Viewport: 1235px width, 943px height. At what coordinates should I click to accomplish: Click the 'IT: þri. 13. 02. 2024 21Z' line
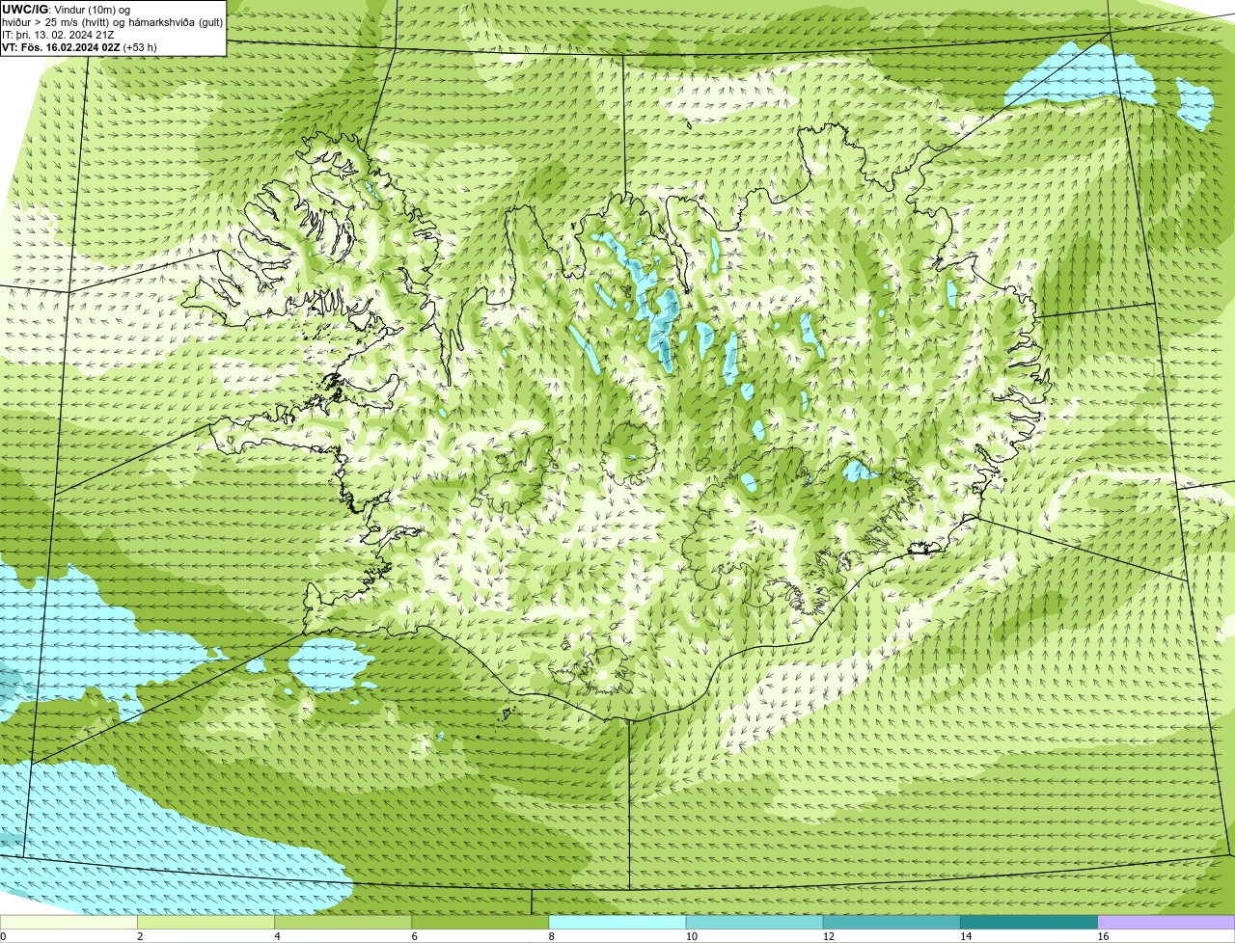(58, 34)
